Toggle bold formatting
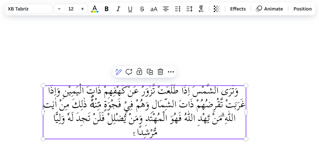 coord(107,9)
